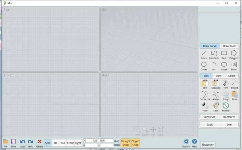
Task: Click the Area zoom viewport control
Action: [x=138, y=131]
